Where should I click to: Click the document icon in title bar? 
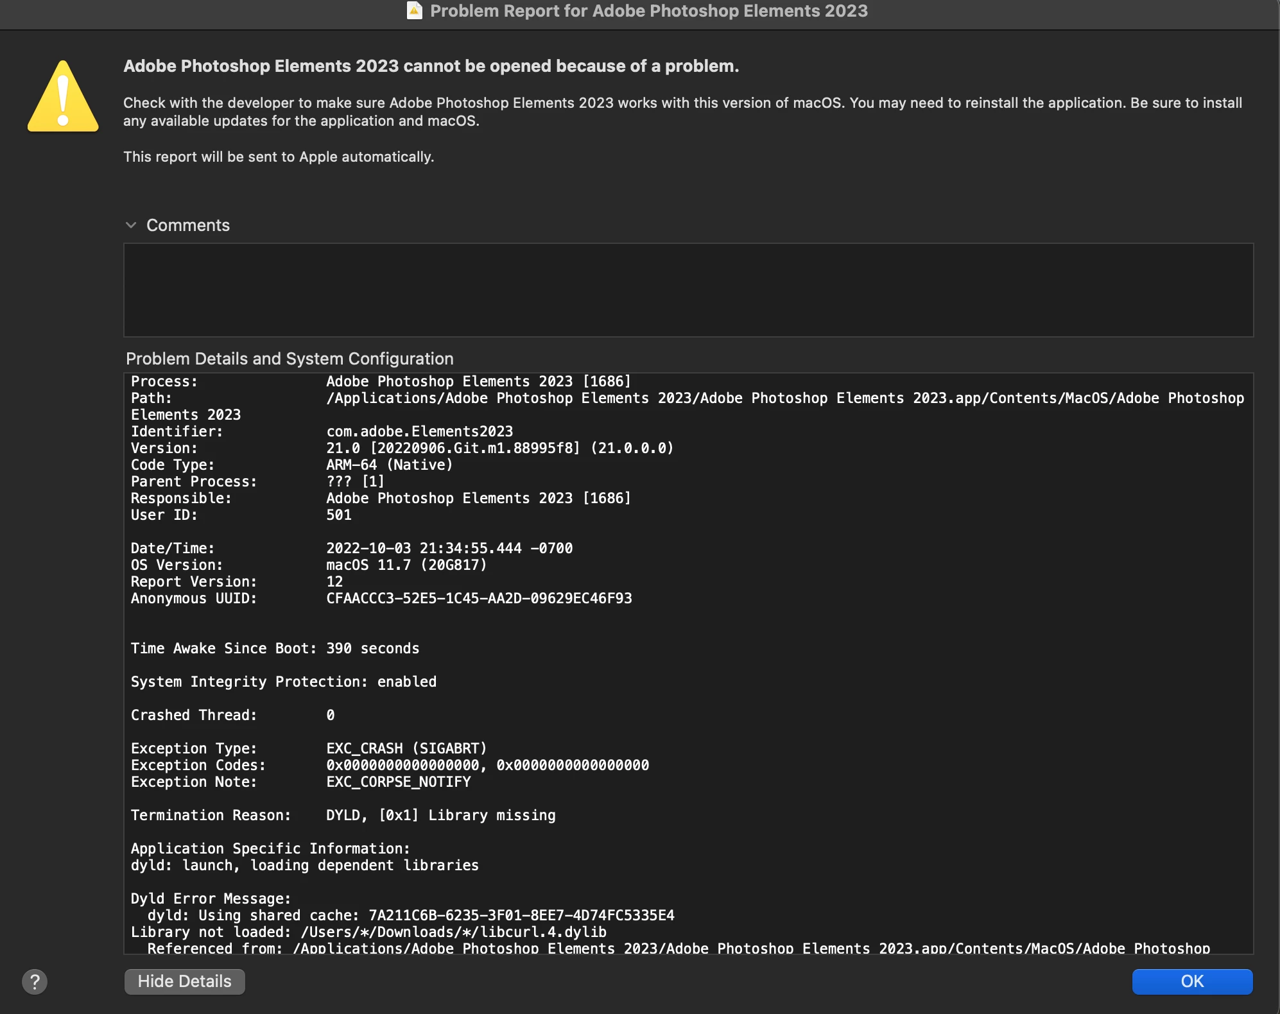point(415,11)
